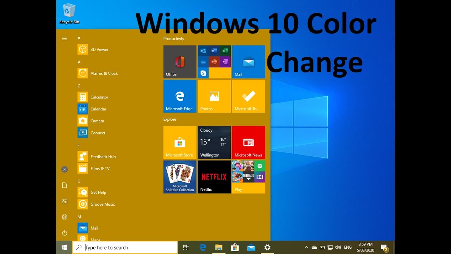Open the Action Center notifications icon
The width and height of the screenshot is (451, 254).
pyautogui.click(x=384, y=248)
